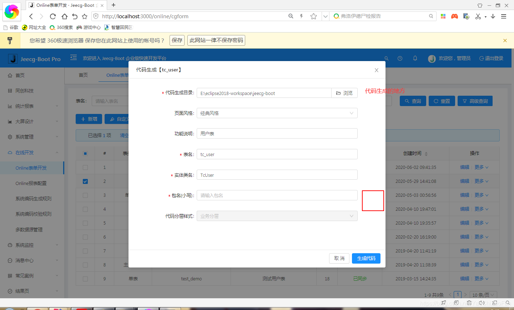Click 保存 in the password bar
This screenshot has height=310, width=514.
tap(177, 40)
